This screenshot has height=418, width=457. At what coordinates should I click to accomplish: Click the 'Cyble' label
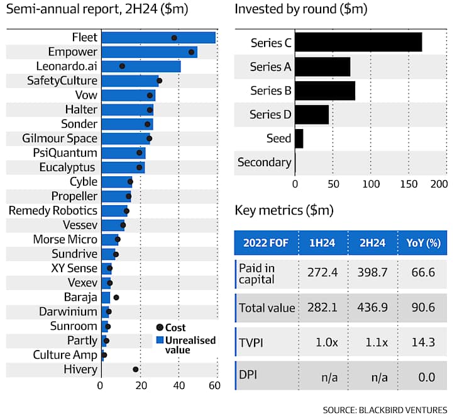coord(84,181)
